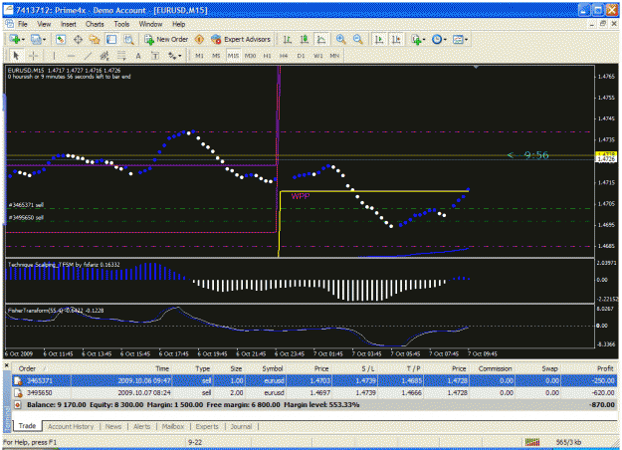Select the Text Label tool
This screenshot has width=622, height=450.
(x=155, y=56)
